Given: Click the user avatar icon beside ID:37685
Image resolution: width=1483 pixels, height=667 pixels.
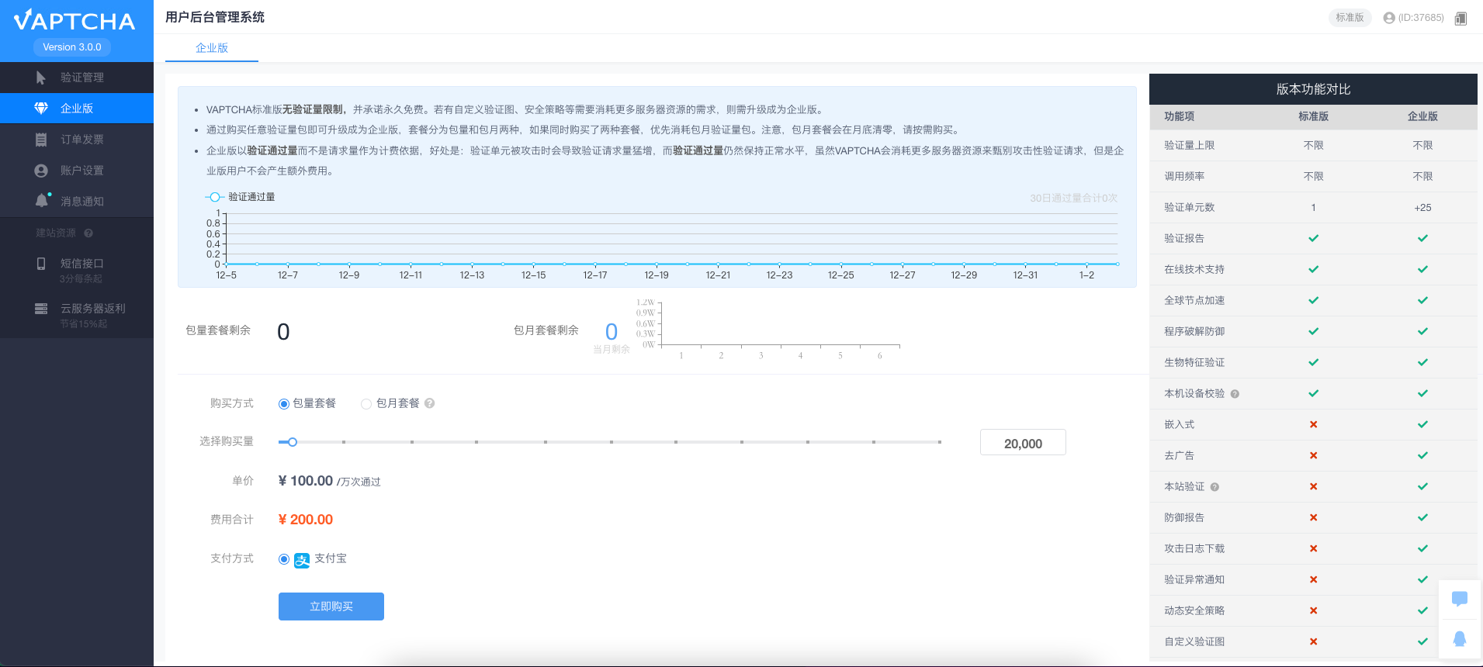Looking at the screenshot, I should pos(1389,18).
